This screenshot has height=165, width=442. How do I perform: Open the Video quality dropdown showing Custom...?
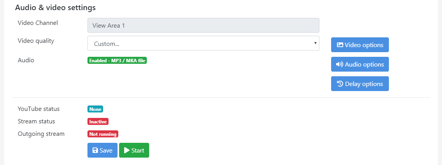pyautogui.click(x=203, y=43)
